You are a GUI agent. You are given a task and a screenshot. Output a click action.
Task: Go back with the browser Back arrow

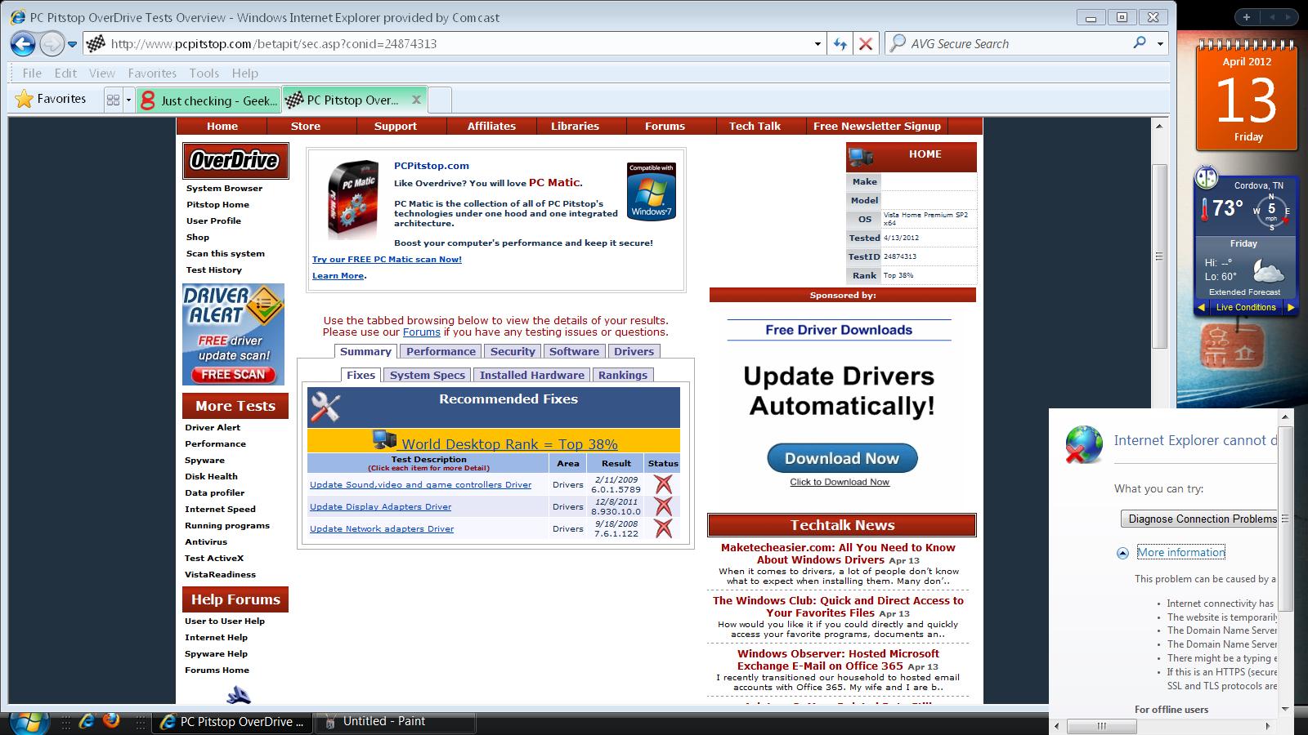click(x=23, y=44)
